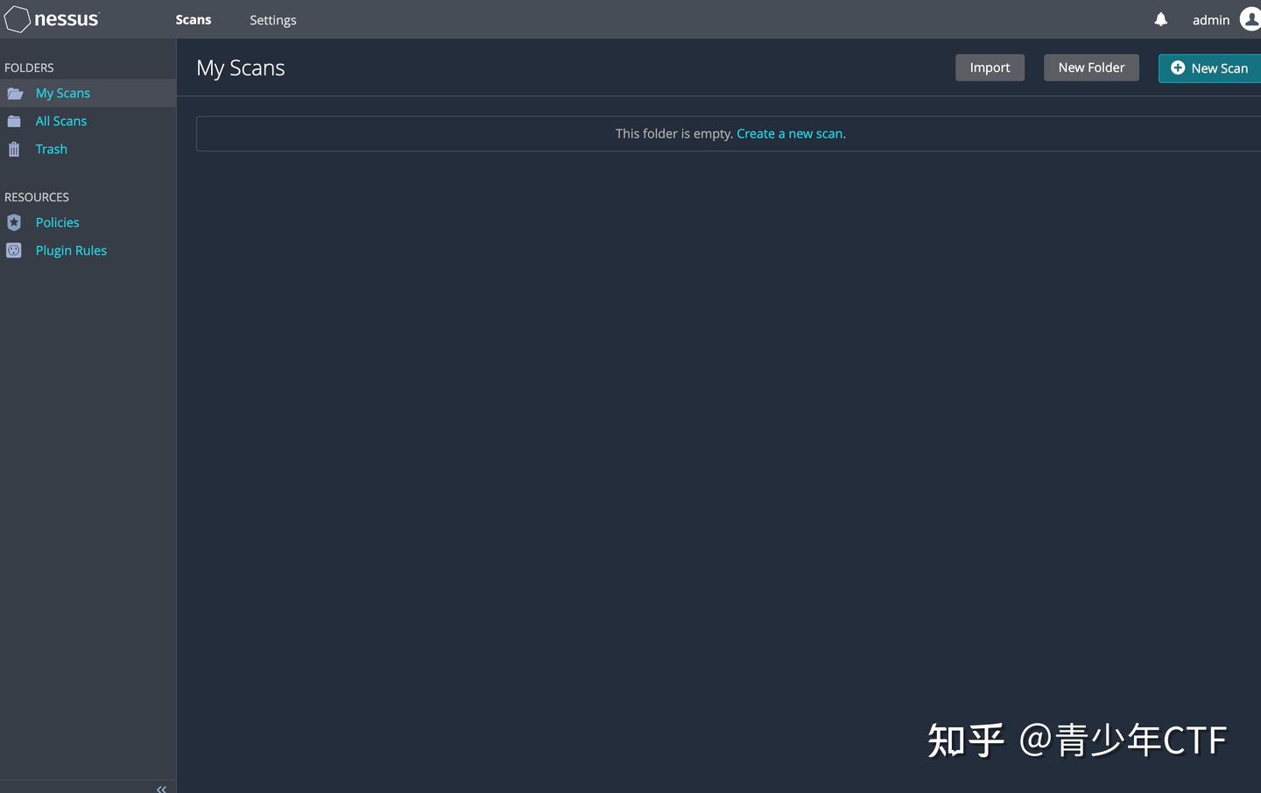Click the All Scans folder icon
The width and height of the screenshot is (1261, 793).
14,121
